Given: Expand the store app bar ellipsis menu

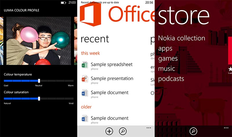Looking at the screenshot, I should [x=226, y=127].
